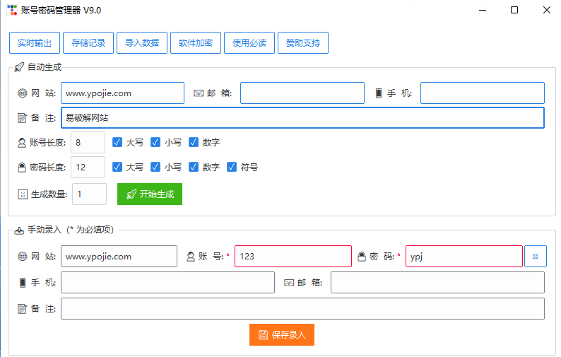
Task: Focus the 手动录入 邮箱 field
Action: coord(438,283)
